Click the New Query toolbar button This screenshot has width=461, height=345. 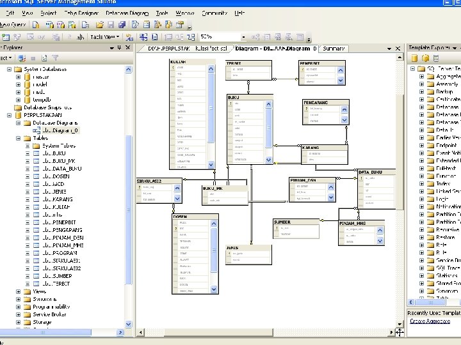12,24
